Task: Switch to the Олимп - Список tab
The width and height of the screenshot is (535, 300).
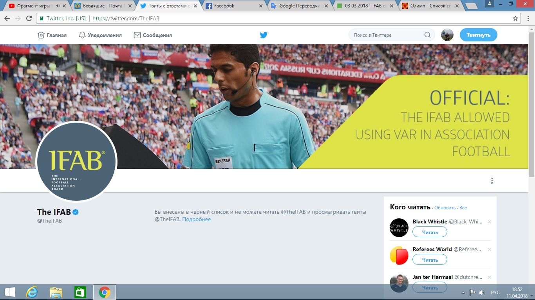Action: click(x=431, y=6)
